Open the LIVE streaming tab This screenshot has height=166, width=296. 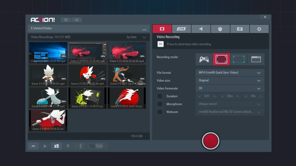181,29
